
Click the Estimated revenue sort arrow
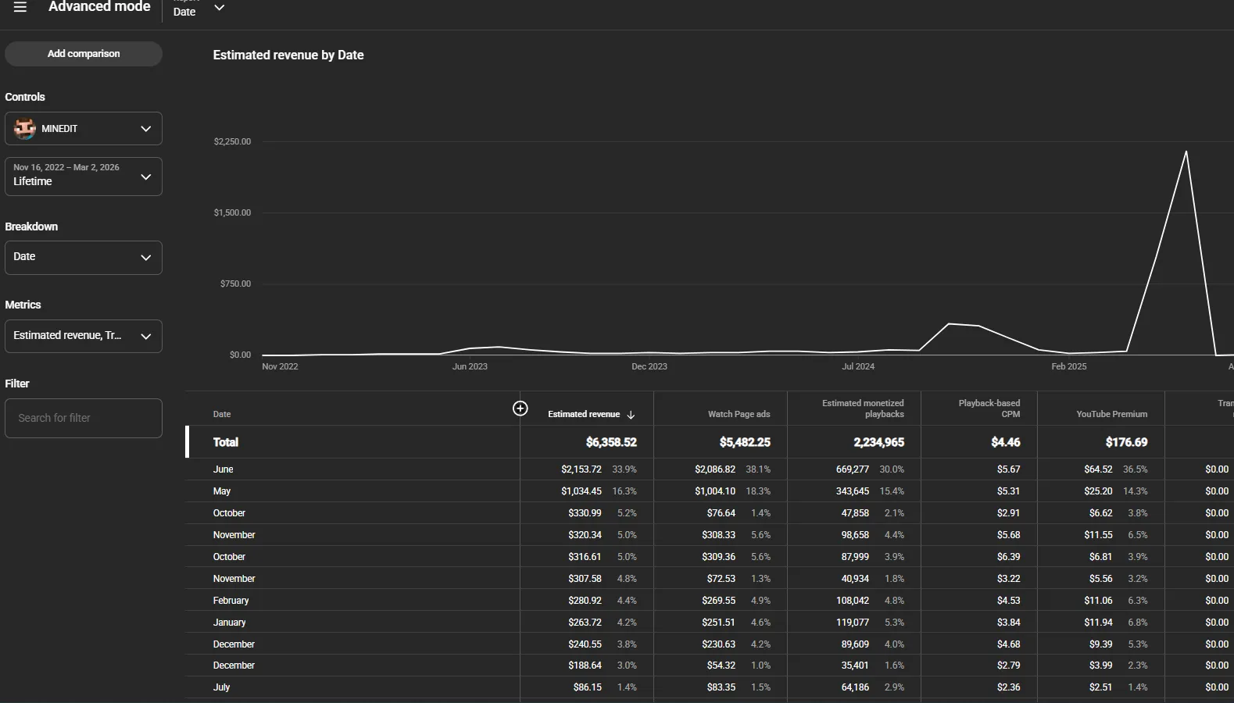click(x=631, y=415)
